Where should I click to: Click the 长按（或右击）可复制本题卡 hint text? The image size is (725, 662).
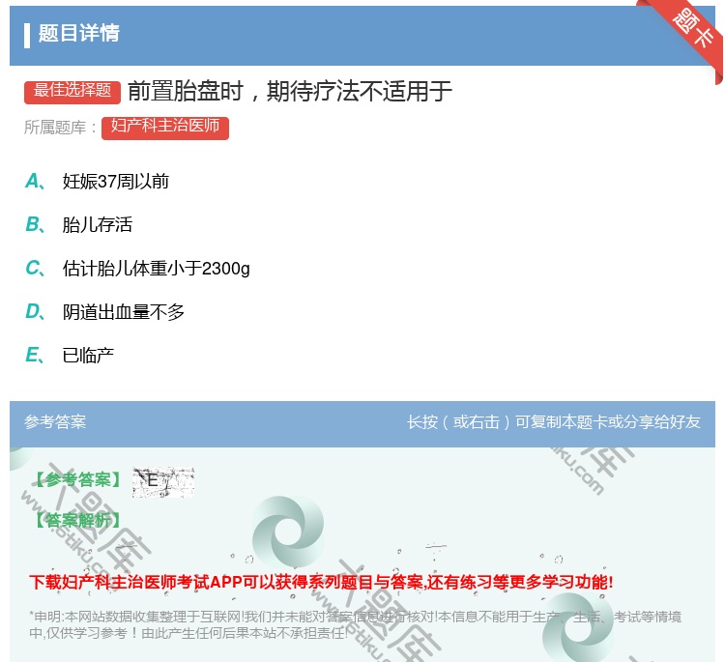pyautogui.click(x=554, y=422)
